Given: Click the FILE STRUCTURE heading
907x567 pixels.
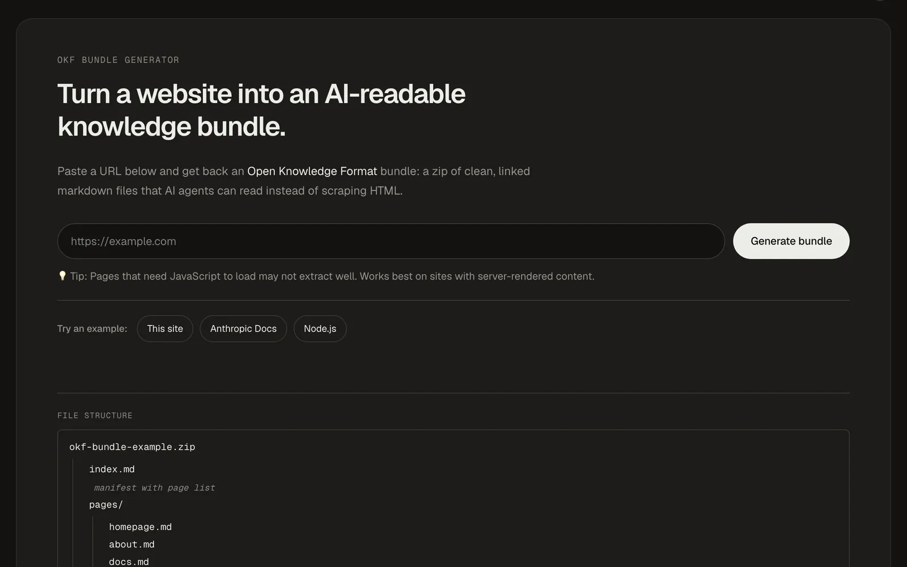Looking at the screenshot, I should 95,416.
